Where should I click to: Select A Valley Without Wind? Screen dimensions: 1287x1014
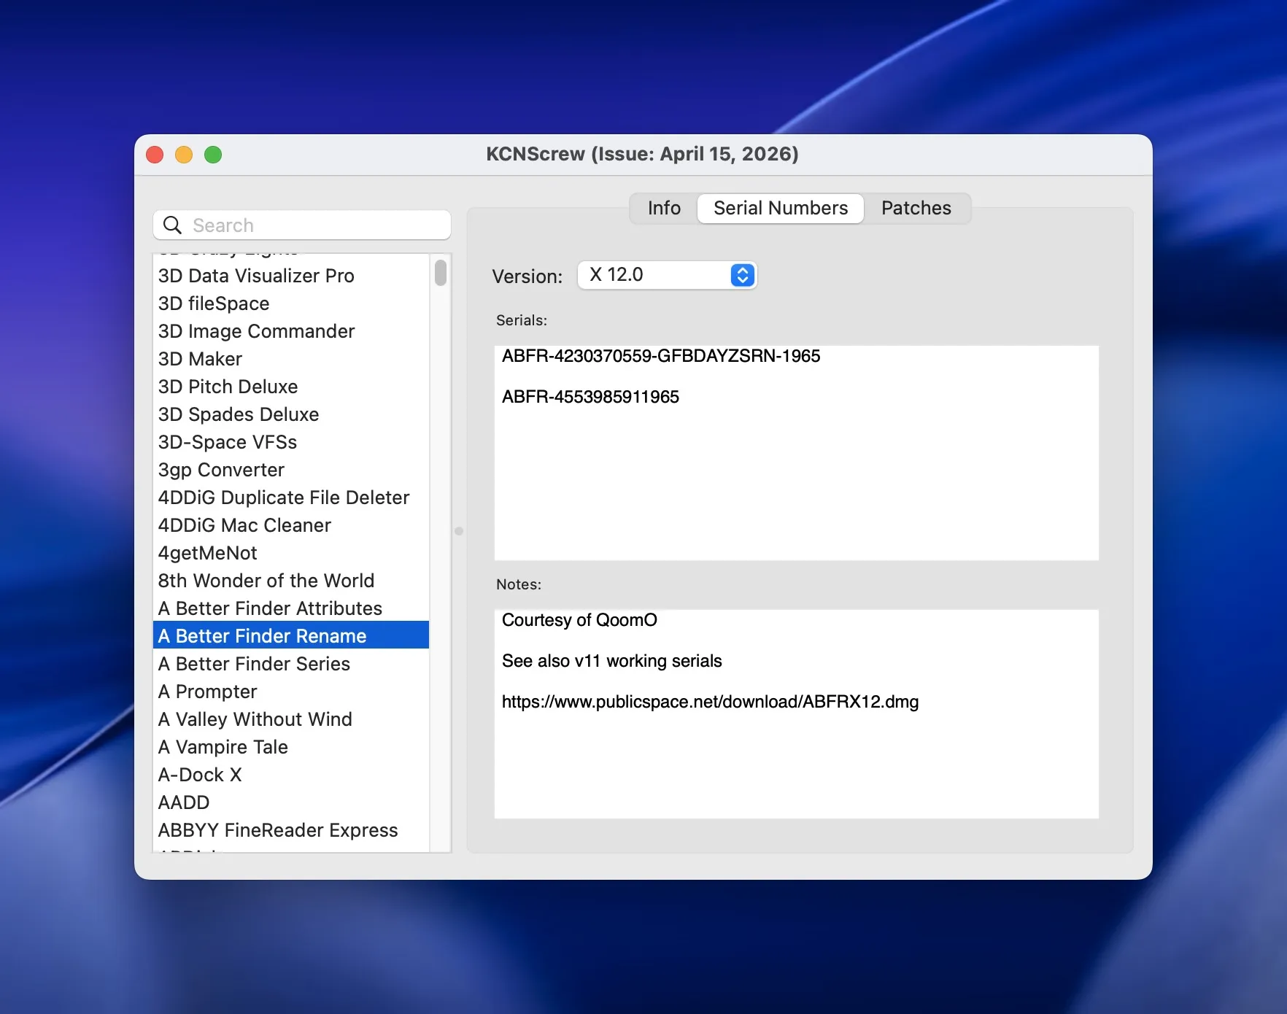click(x=291, y=719)
